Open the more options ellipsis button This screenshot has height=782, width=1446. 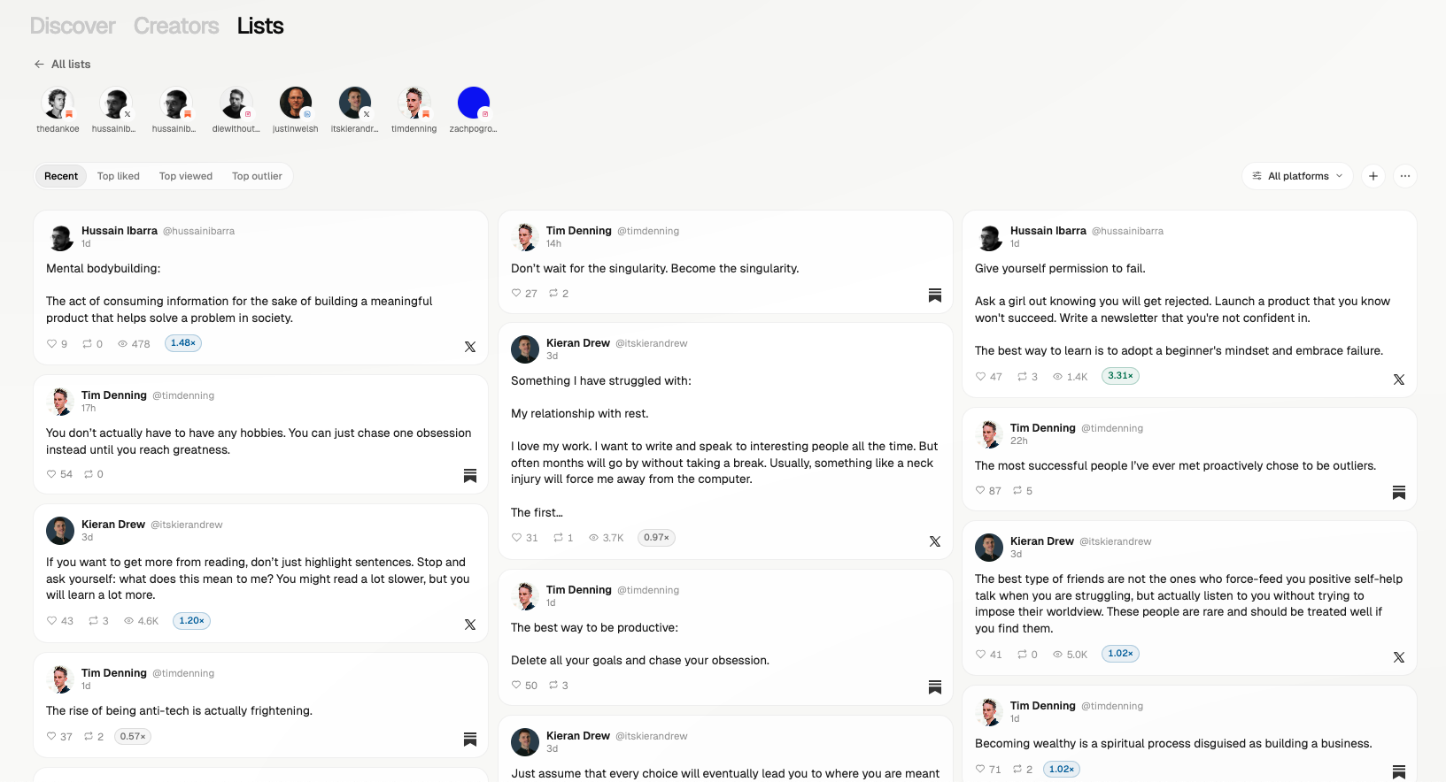(x=1405, y=176)
